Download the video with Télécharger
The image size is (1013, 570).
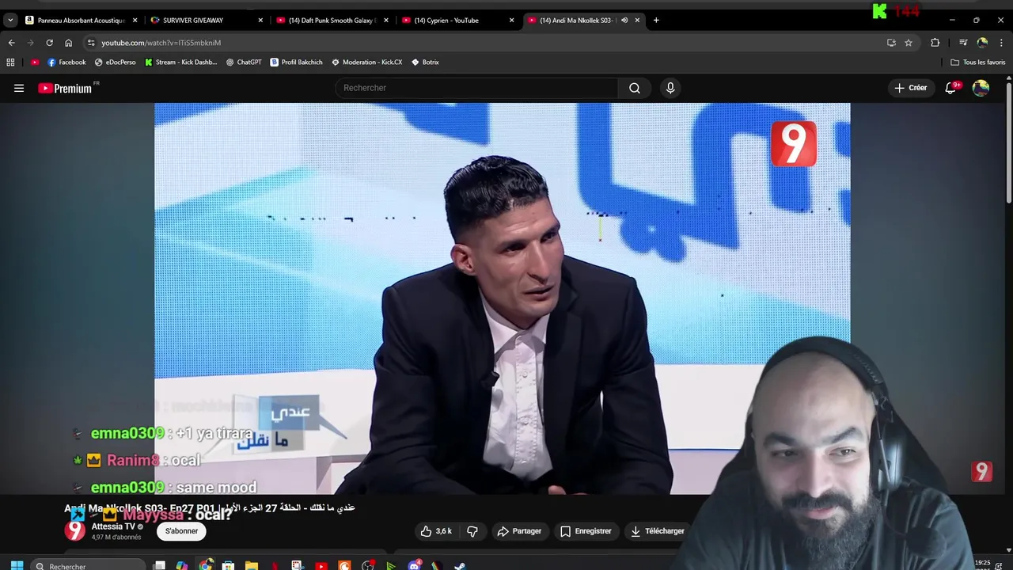pos(658,531)
